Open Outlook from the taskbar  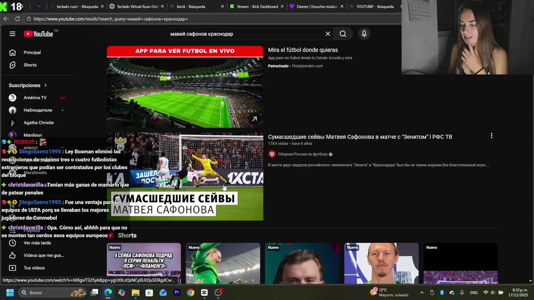click(x=163, y=292)
